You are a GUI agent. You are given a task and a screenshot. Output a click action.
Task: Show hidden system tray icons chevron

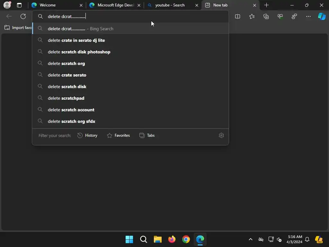pyautogui.click(x=251, y=239)
